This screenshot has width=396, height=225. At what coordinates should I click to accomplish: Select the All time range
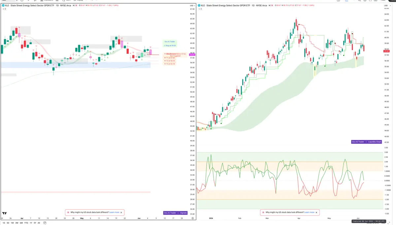pos(39,223)
